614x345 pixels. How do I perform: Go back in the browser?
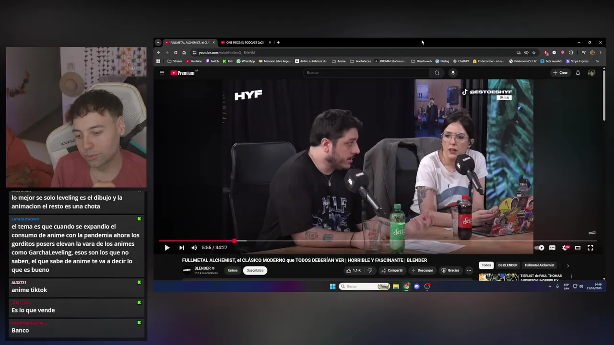[159, 52]
